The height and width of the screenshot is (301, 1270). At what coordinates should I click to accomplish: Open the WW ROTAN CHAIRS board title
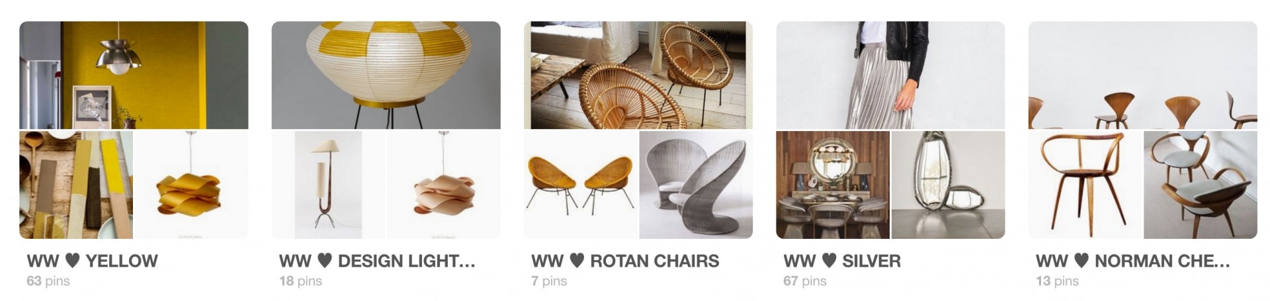625,261
